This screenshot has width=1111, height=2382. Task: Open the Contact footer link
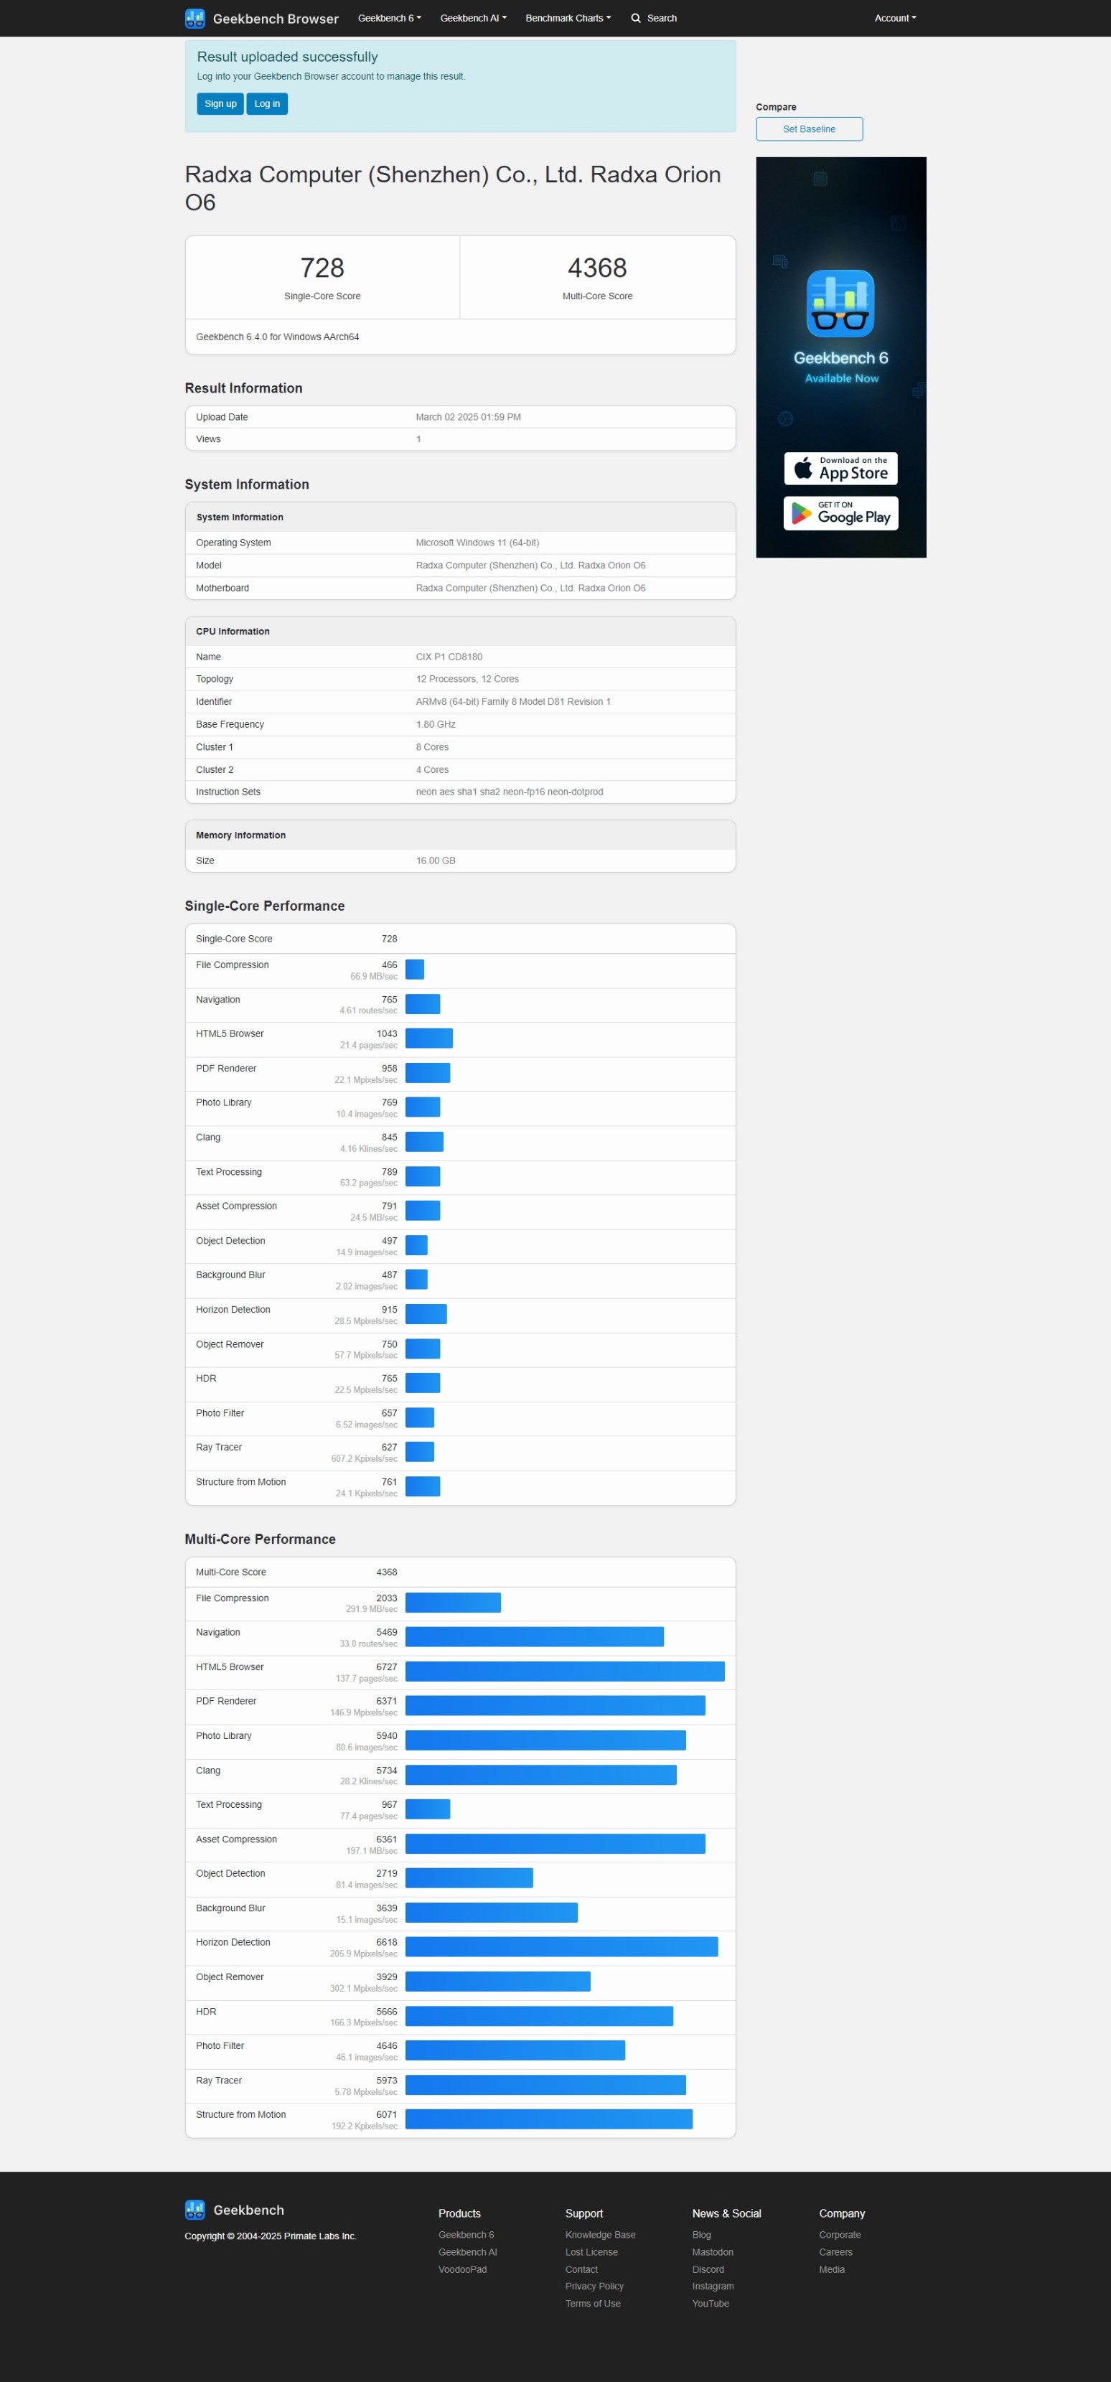tap(581, 2270)
